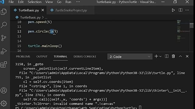
Task: Click the editor vertical scrollbar thumb
Action: coord(192,25)
